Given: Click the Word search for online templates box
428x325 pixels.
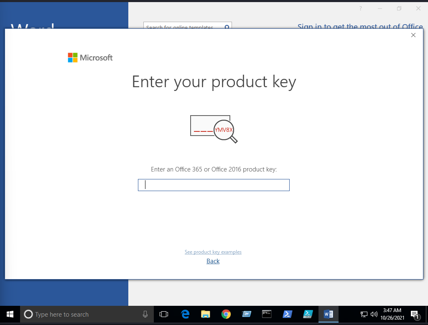Looking at the screenshot, I should click(x=188, y=25).
